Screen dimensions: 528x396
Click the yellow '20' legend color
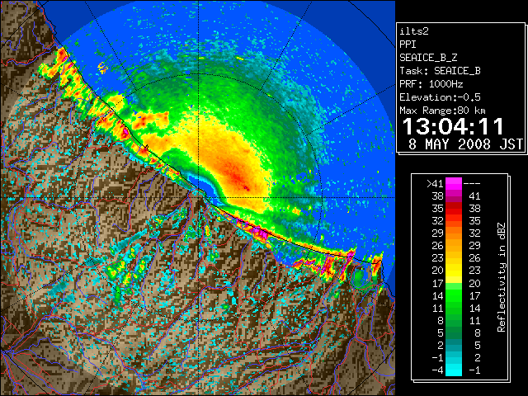(x=454, y=271)
